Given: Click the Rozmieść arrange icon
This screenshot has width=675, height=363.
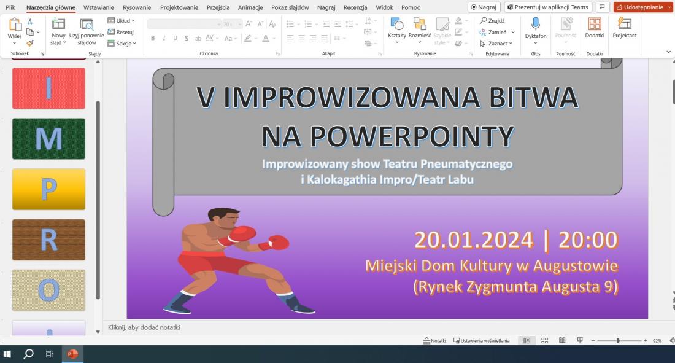Looking at the screenshot, I should [x=419, y=24].
